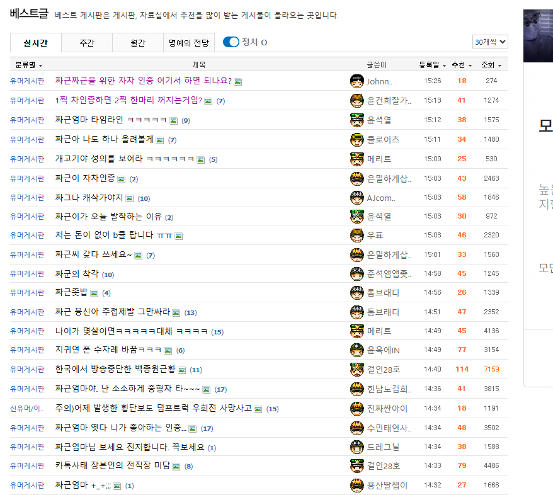Click image icon on 개고기야 성의를 post
This screenshot has height=495, width=553.
click(x=201, y=160)
